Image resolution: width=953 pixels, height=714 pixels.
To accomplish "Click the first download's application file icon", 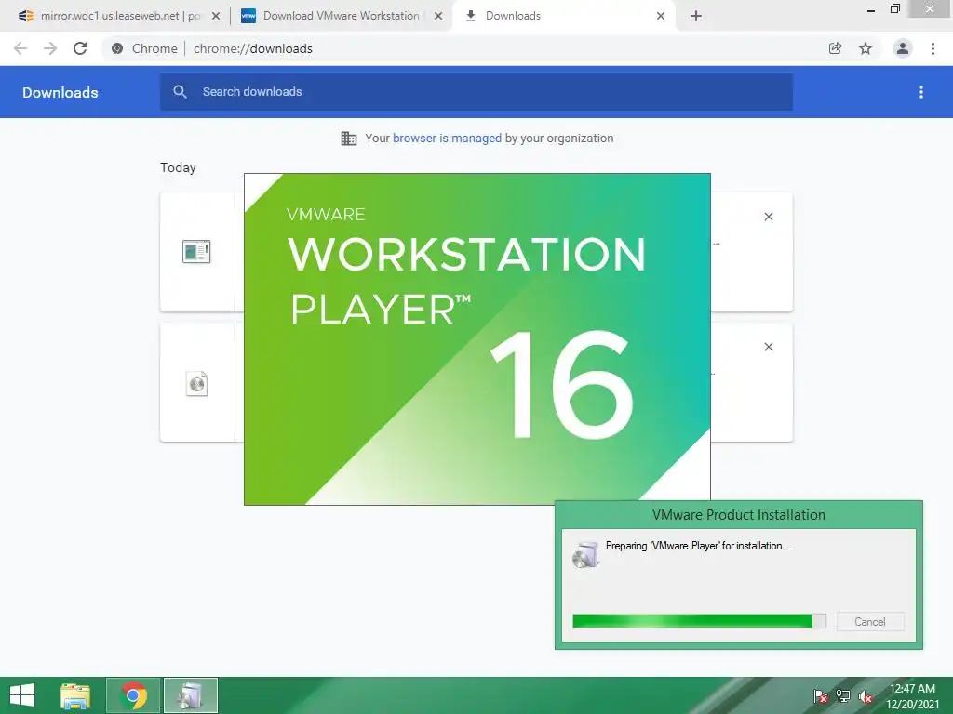I will 196,251.
